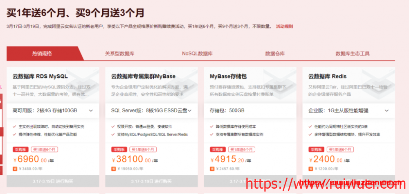Click the 进行购买 button under RDS MySQL
The image size is (409, 194).
53,181
